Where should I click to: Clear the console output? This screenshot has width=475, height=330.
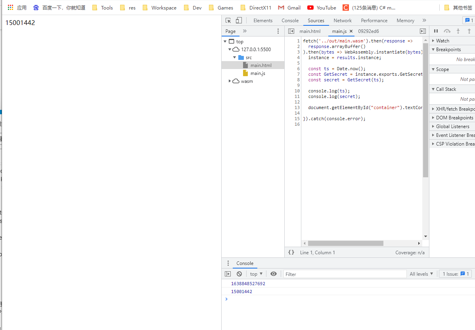pyautogui.click(x=239, y=274)
